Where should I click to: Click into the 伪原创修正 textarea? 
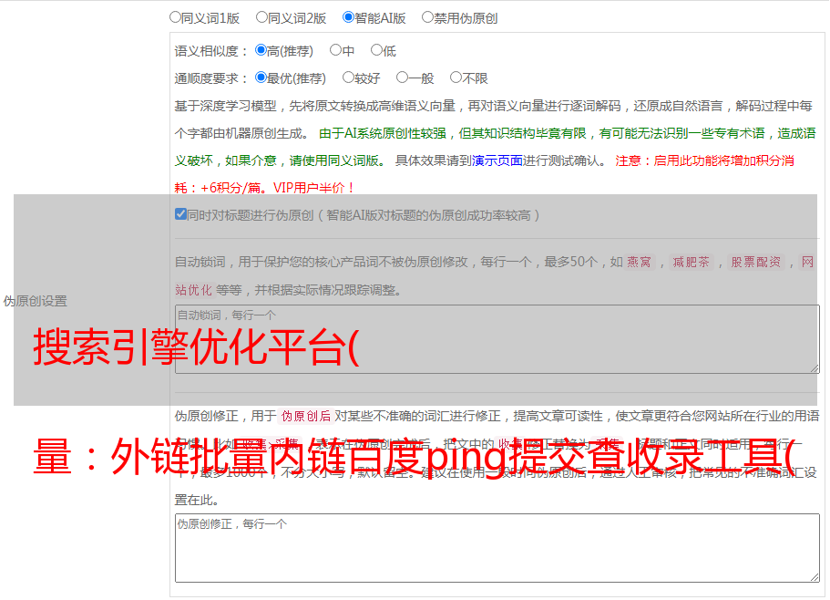point(497,548)
